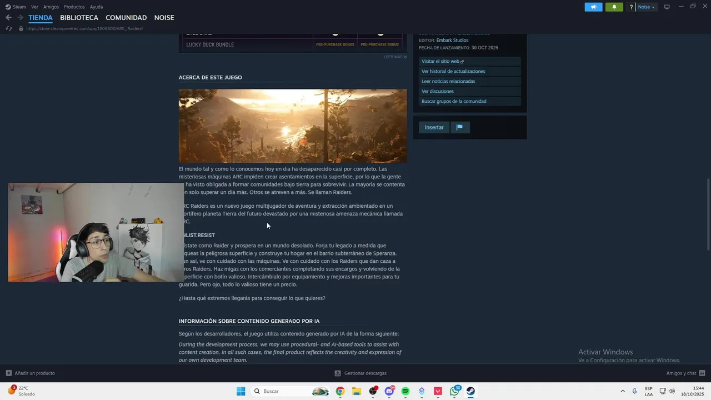
Task: Open the weather widget showing 22°C
Action: point(22,391)
